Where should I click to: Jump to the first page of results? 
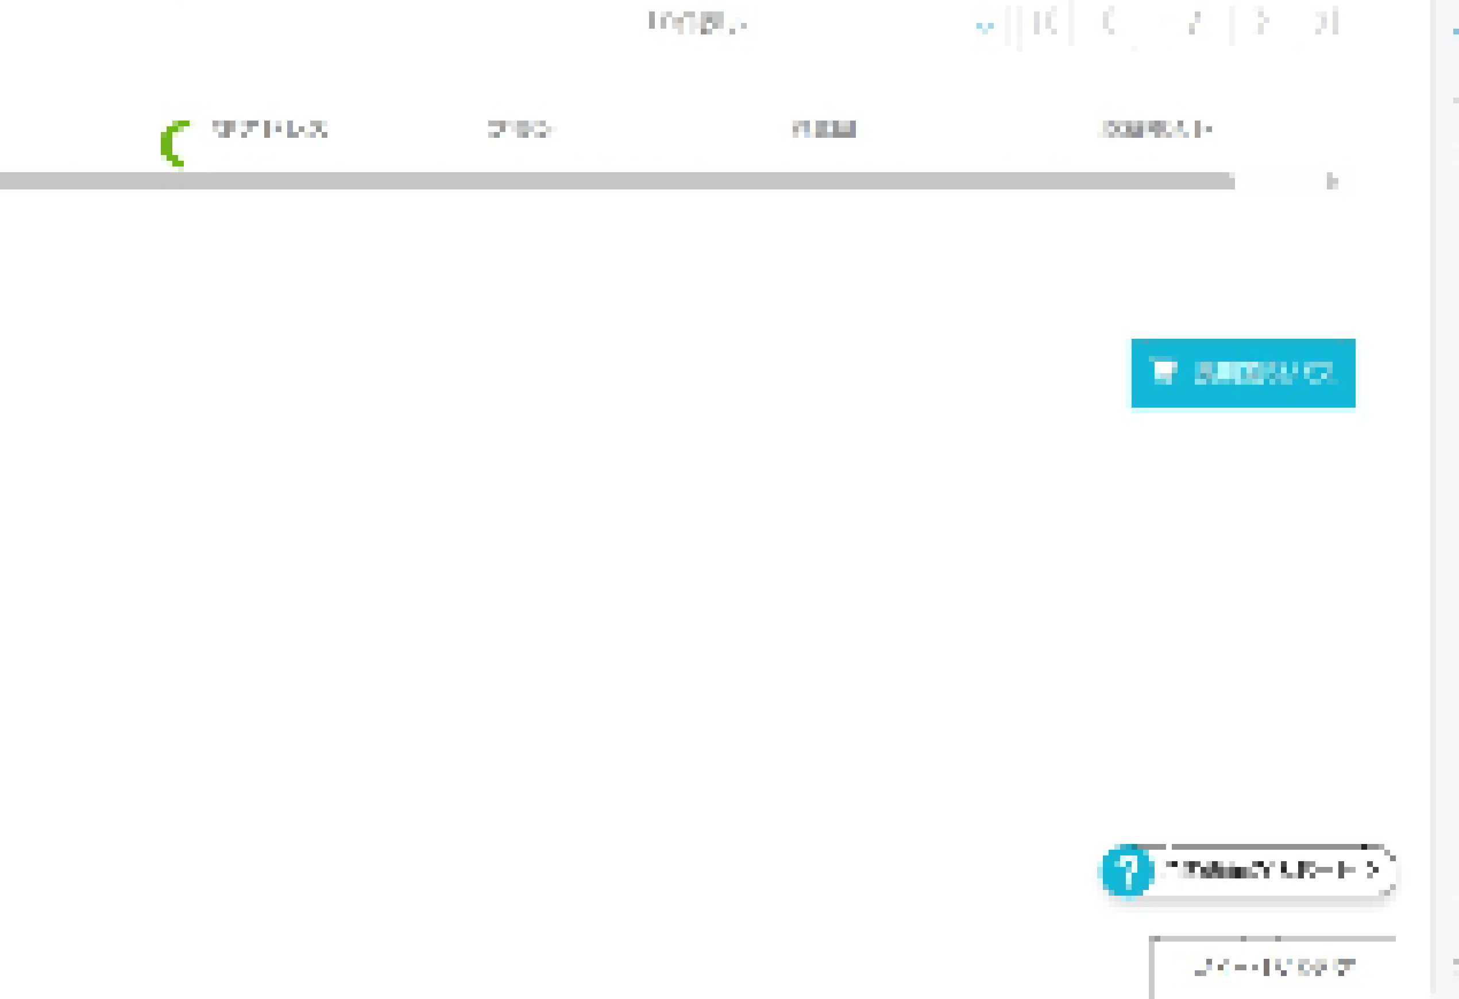coord(1046,22)
